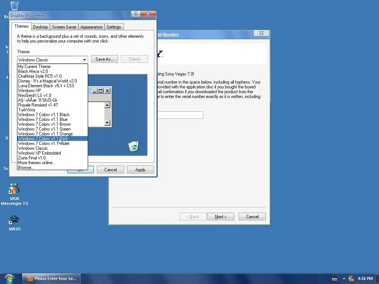Viewport: 379px width, 284px height.
Task: Click the serial number input field
Action: coord(180,115)
